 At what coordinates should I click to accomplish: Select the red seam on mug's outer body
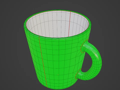tap(43, 62)
